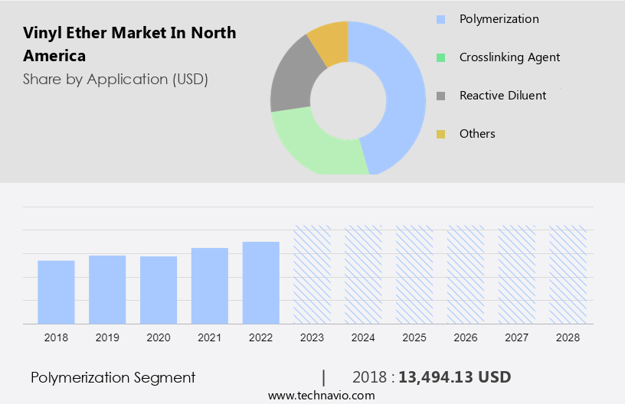Select the hatched 2028 forecast bar
625x404 pixels.
[x=568, y=274]
